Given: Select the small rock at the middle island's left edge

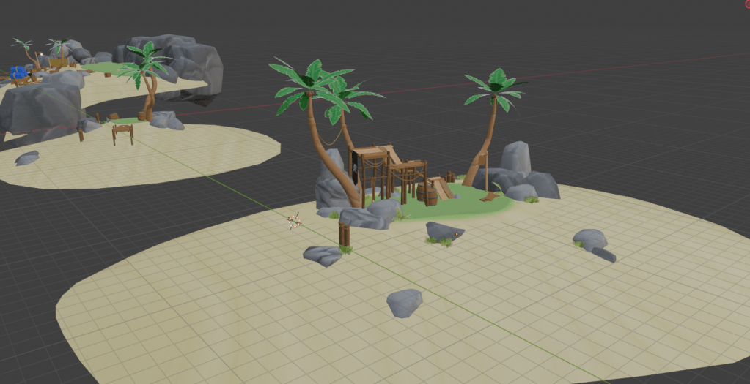Looking at the screenshot, I should pos(27,158).
